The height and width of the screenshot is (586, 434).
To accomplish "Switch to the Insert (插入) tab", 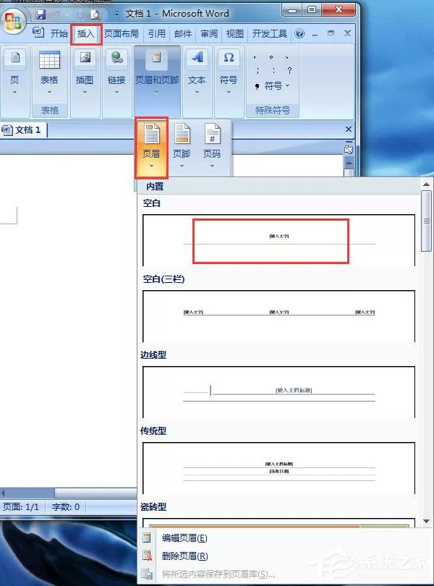I will (x=86, y=35).
